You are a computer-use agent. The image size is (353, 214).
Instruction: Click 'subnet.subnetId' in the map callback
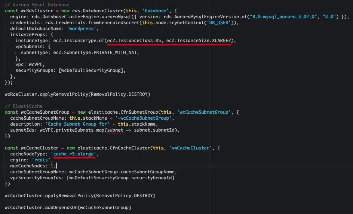pos(154,130)
